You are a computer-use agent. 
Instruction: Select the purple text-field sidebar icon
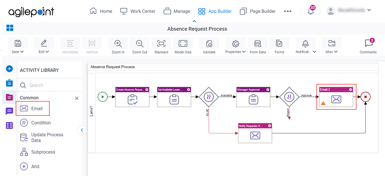click(9, 125)
